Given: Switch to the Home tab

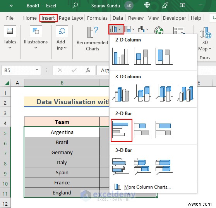Looking at the screenshot, I should point(30,18).
